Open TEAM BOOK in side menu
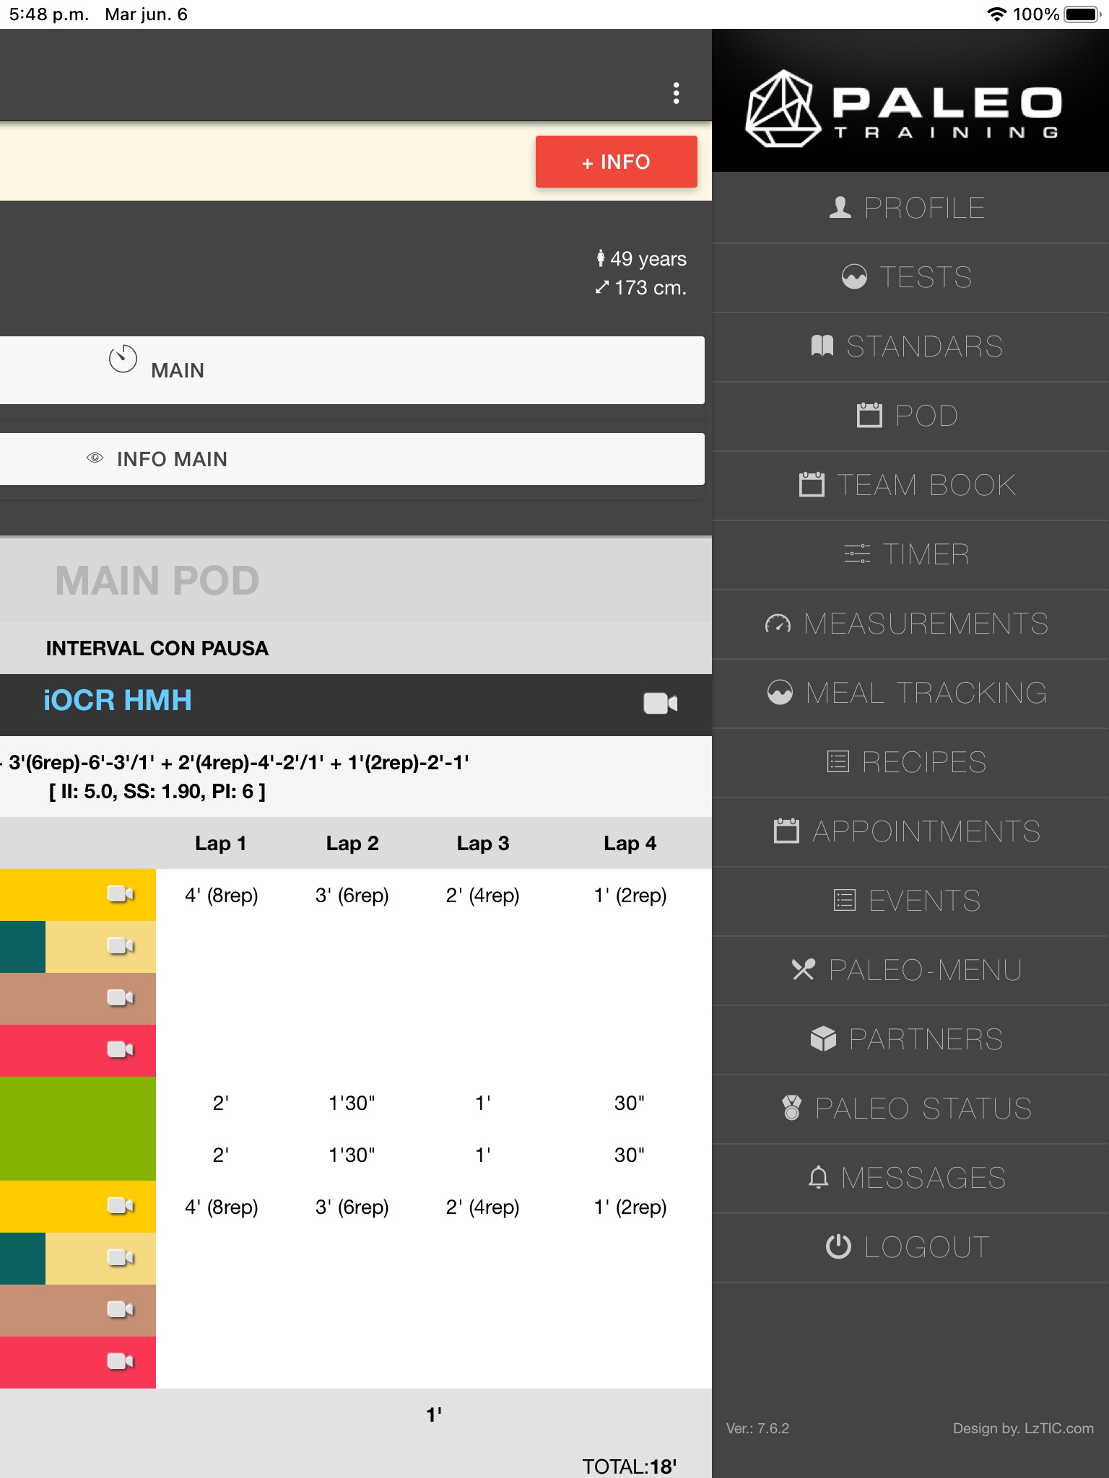 coord(910,485)
